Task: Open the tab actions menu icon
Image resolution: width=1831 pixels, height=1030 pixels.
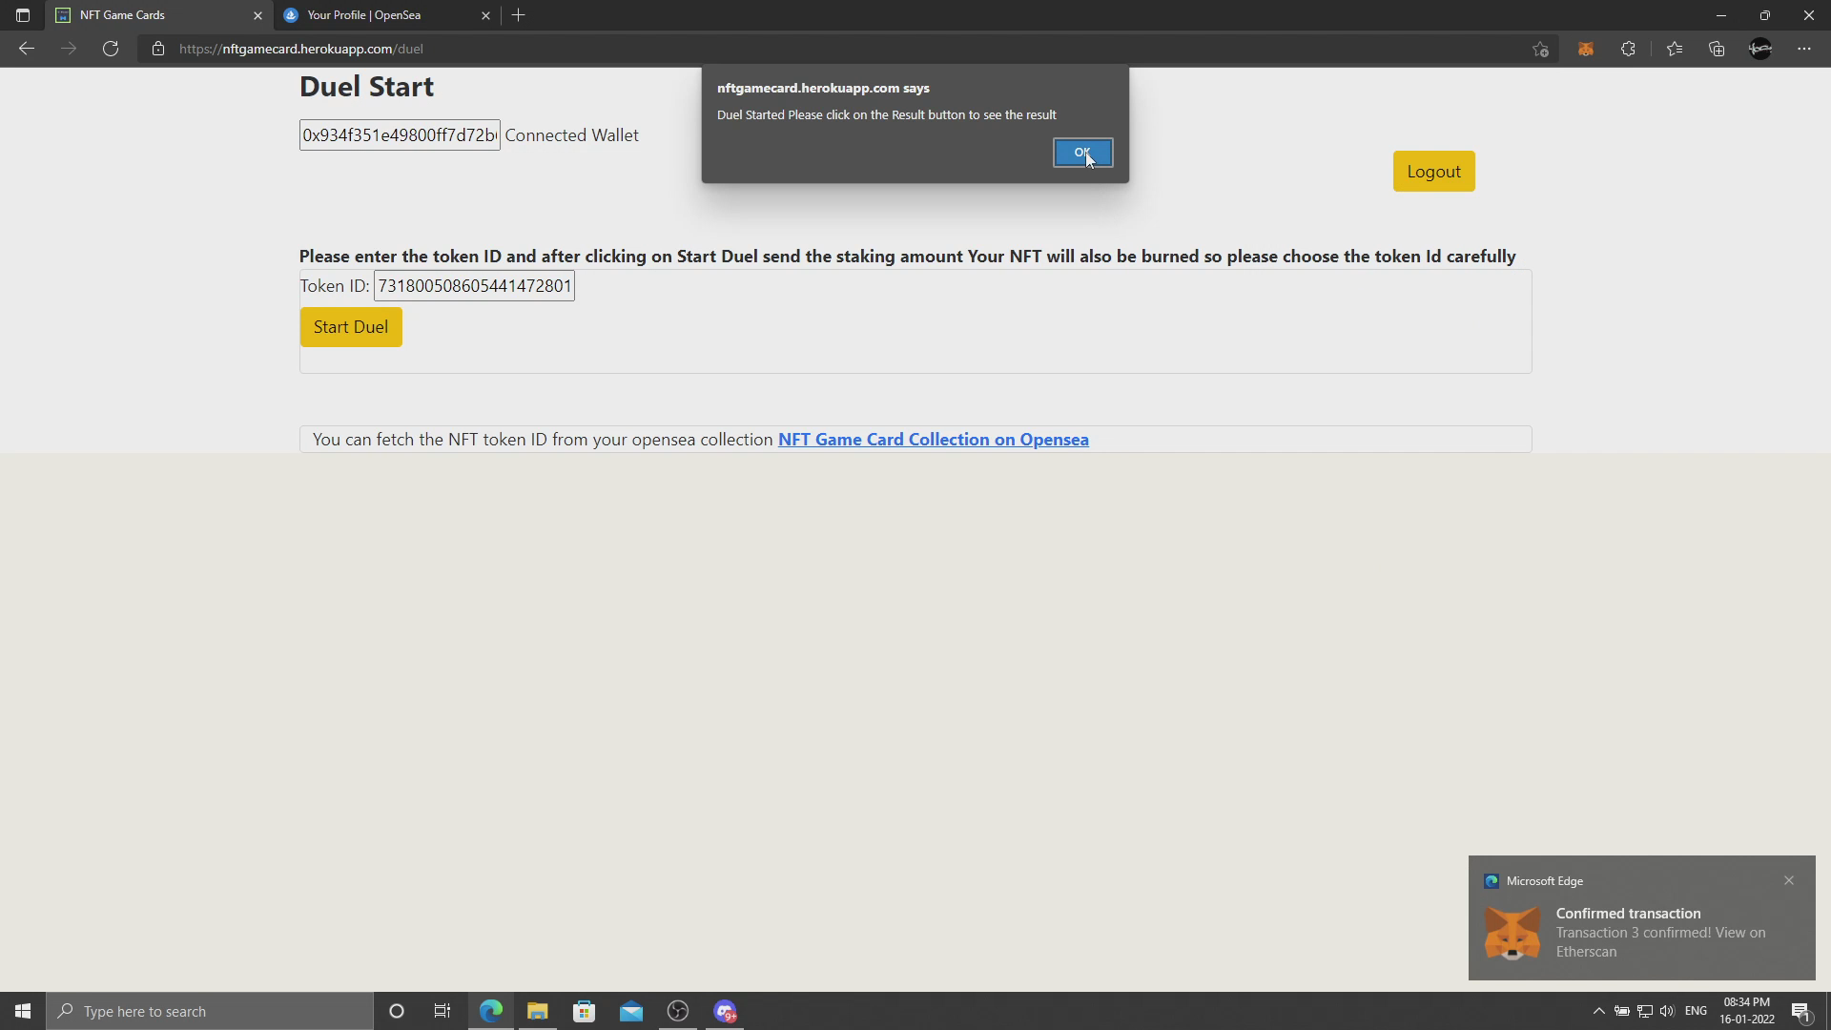Action: [23, 15]
